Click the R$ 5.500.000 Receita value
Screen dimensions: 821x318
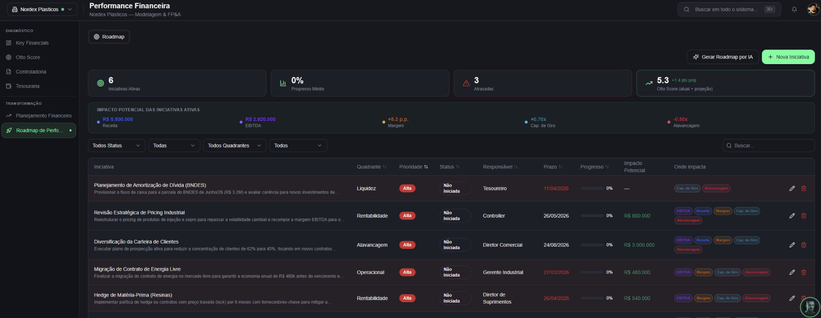pos(118,119)
